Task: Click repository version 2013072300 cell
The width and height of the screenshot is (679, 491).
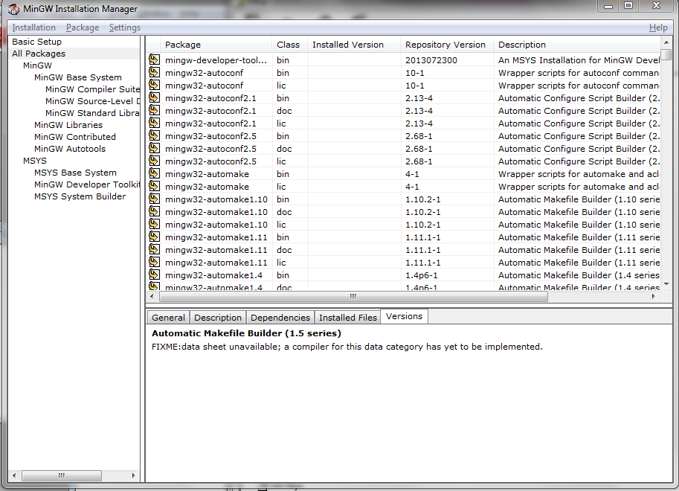Action: 431,60
